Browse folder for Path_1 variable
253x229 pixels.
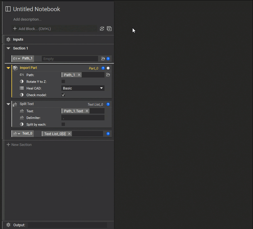pyautogui.click(x=103, y=59)
